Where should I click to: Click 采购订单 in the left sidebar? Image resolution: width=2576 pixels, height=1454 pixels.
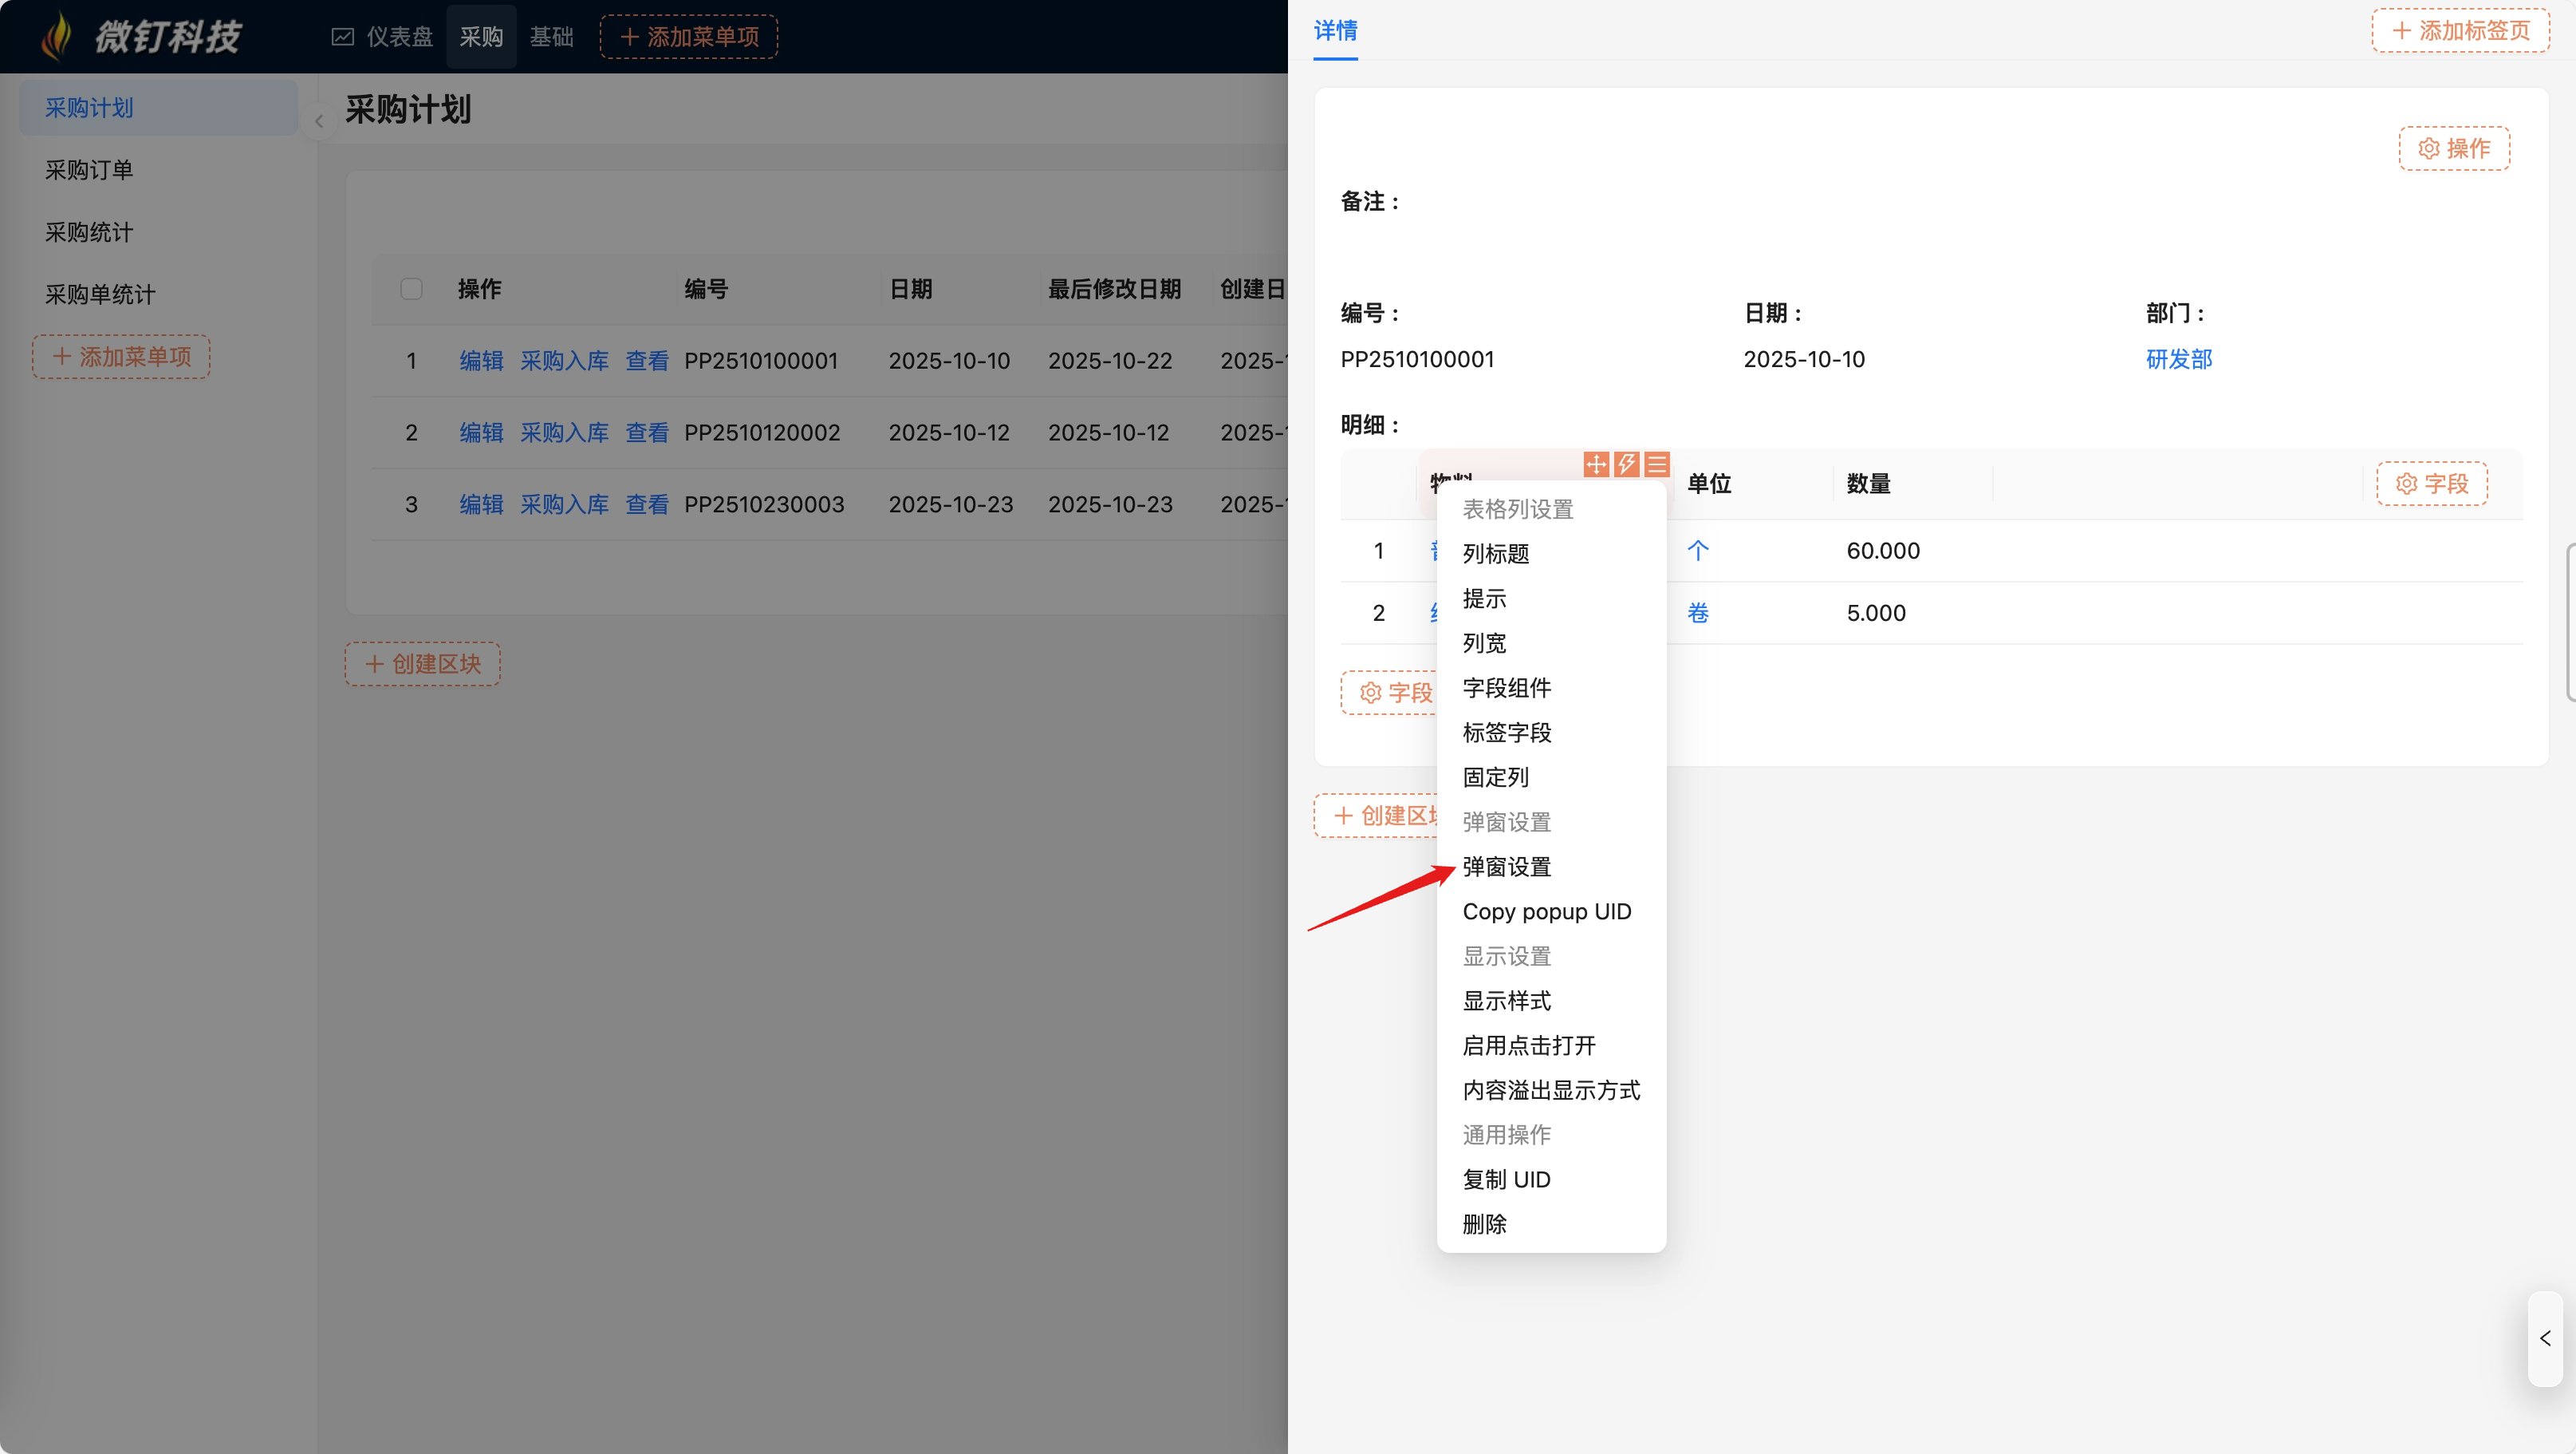[x=89, y=170]
